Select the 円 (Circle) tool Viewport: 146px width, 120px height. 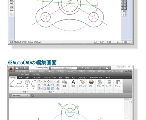(27, 84)
